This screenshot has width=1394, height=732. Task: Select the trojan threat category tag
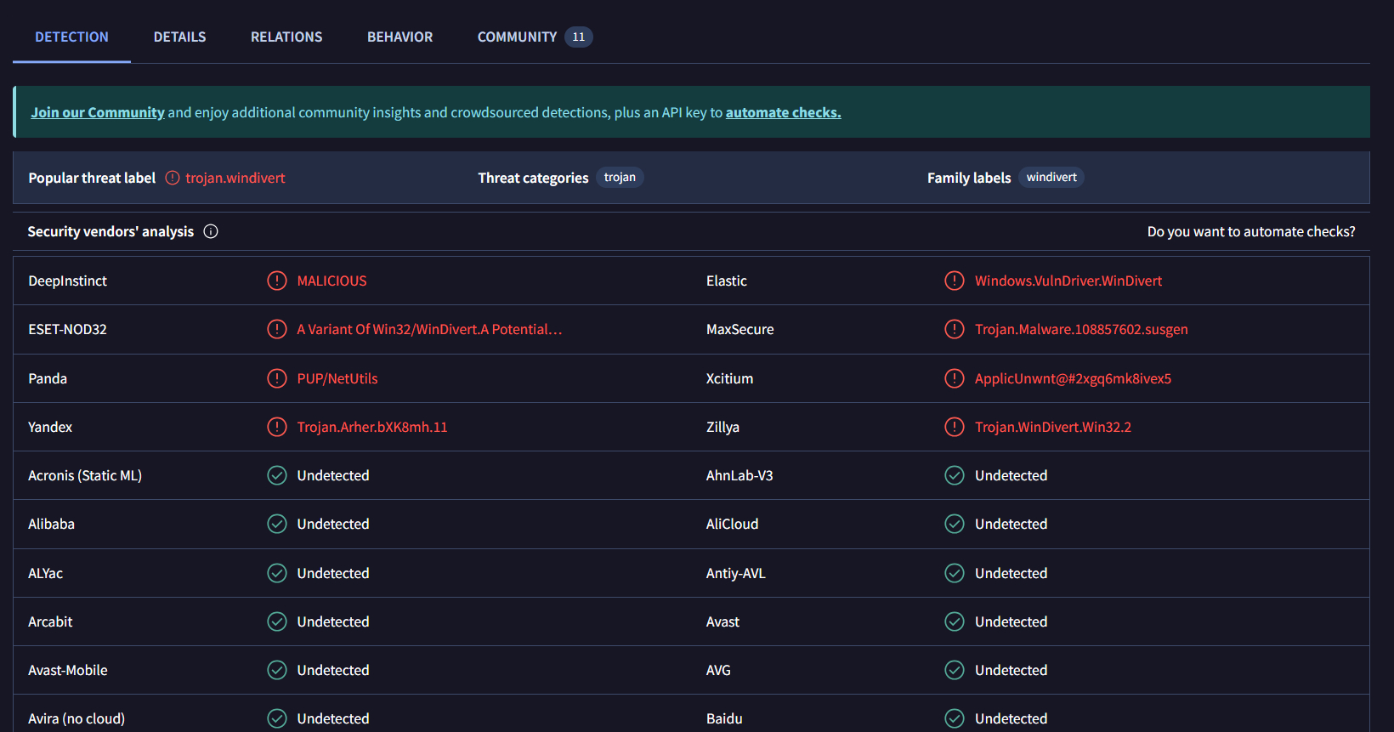[620, 178]
